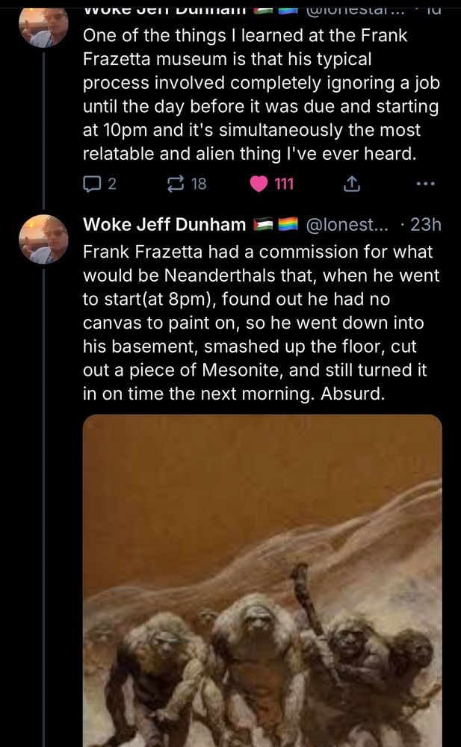View the 2 replies count
The width and height of the screenshot is (461, 747).
111,184
